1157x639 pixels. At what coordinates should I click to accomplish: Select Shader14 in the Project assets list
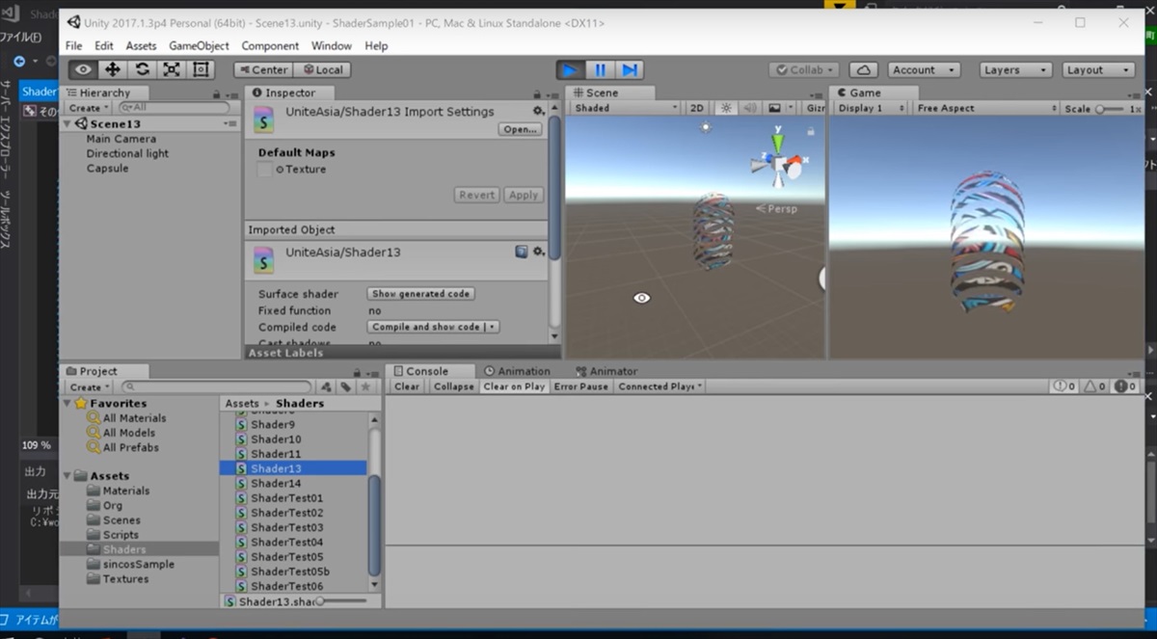click(x=276, y=483)
